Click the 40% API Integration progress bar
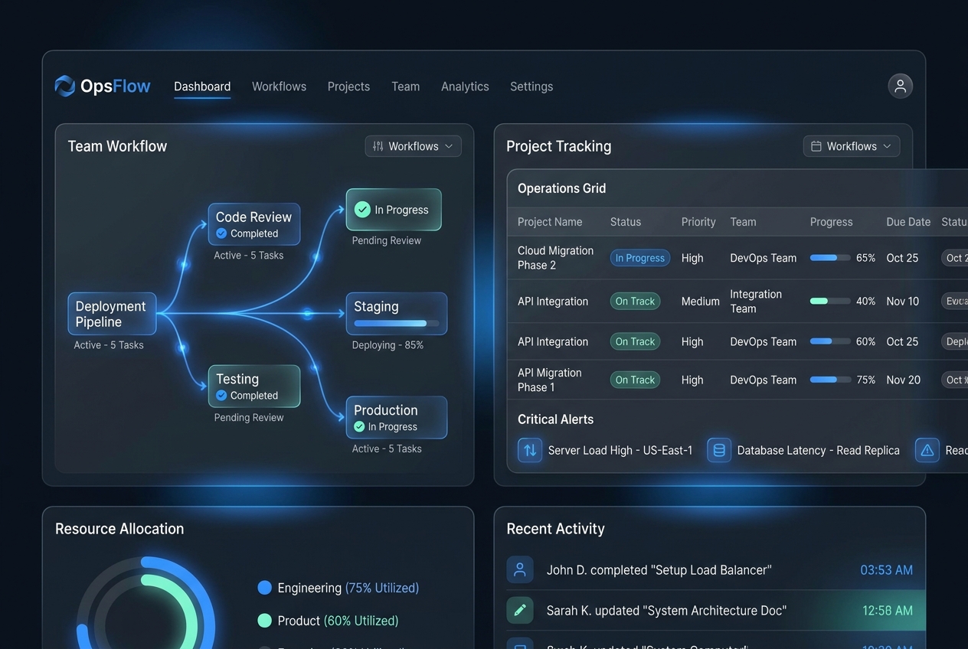This screenshot has height=649, width=968. click(830, 302)
